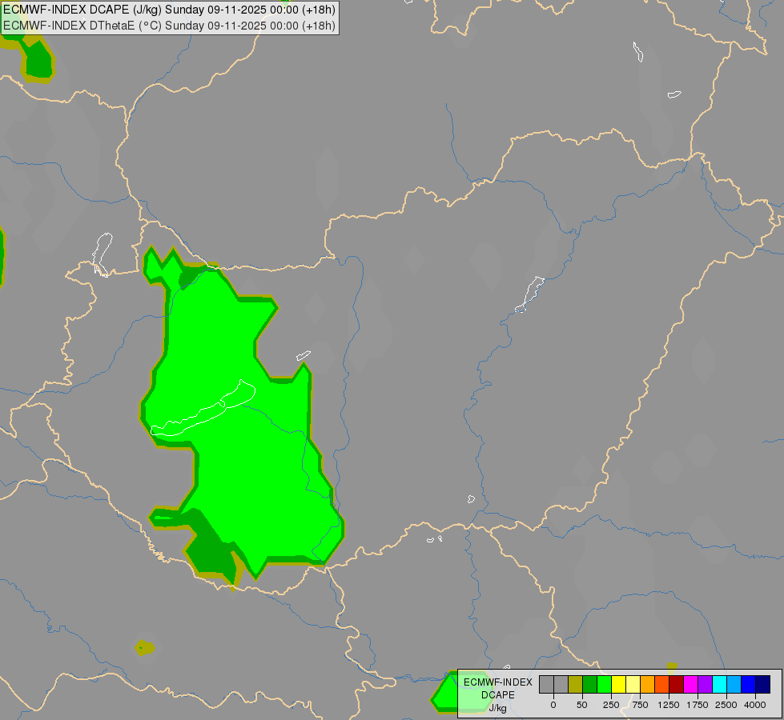Click the "1250" legend scale label

(669, 705)
